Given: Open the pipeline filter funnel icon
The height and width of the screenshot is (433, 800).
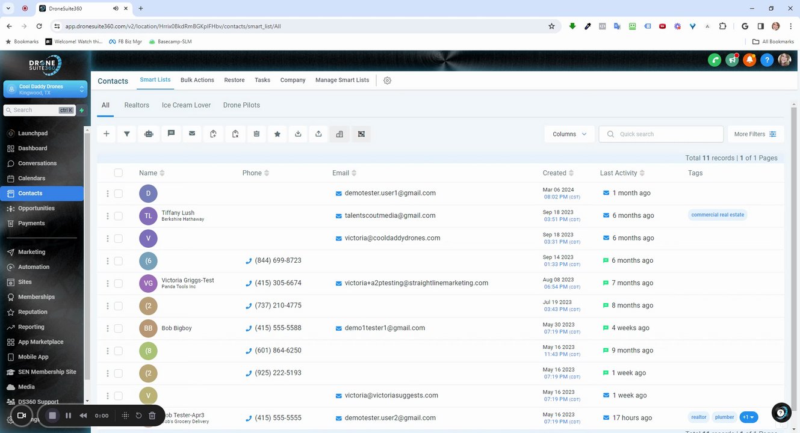Looking at the screenshot, I should pyautogui.click(x=127, y=134).
